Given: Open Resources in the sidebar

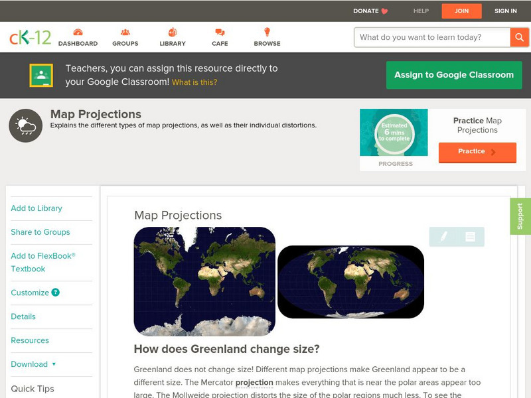Looking at the screenshot, I should click(x=30, y=340).
